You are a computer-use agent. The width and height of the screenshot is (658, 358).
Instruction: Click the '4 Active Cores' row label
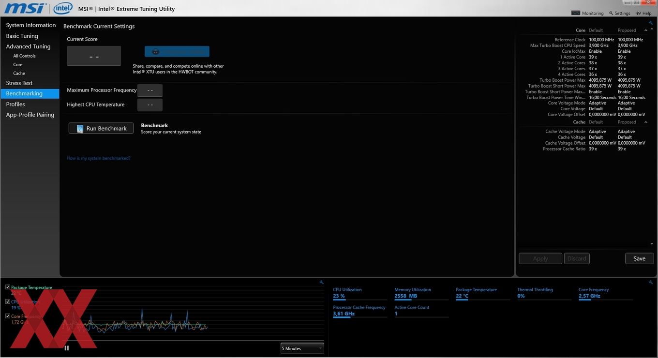coord(572,75)
